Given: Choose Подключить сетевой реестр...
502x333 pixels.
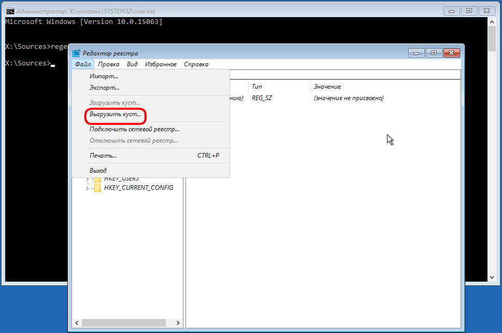Looking at the screenshot, I should point(151,129).
